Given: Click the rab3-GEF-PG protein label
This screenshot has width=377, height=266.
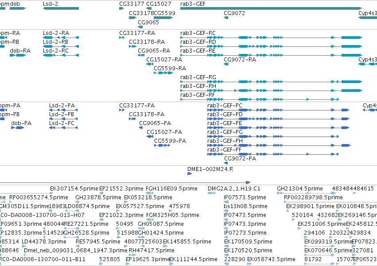Looking at the screenshot, I should tap(225, 132).
